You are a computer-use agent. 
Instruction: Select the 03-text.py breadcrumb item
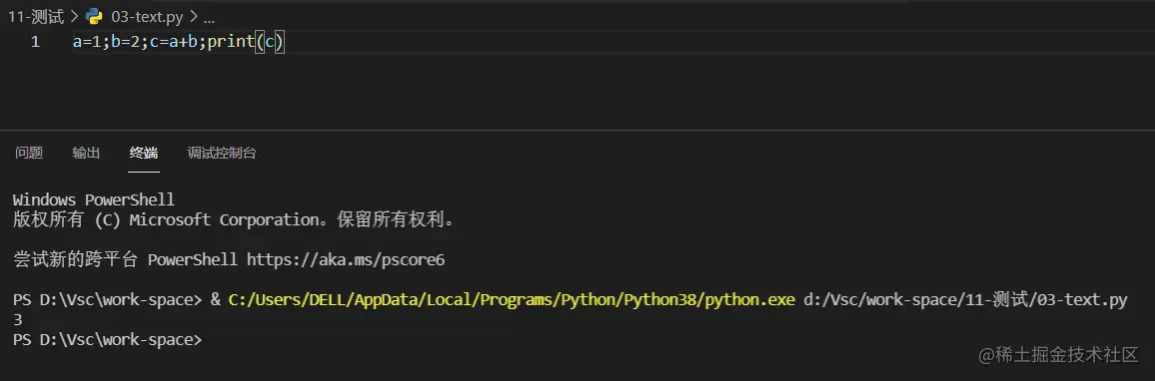[x=147, y=16]
